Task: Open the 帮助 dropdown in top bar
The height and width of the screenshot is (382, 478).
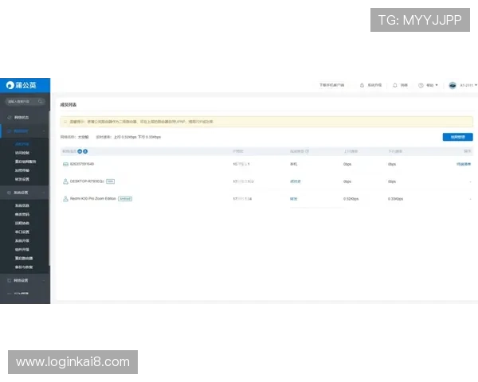Action: (431, 84)
